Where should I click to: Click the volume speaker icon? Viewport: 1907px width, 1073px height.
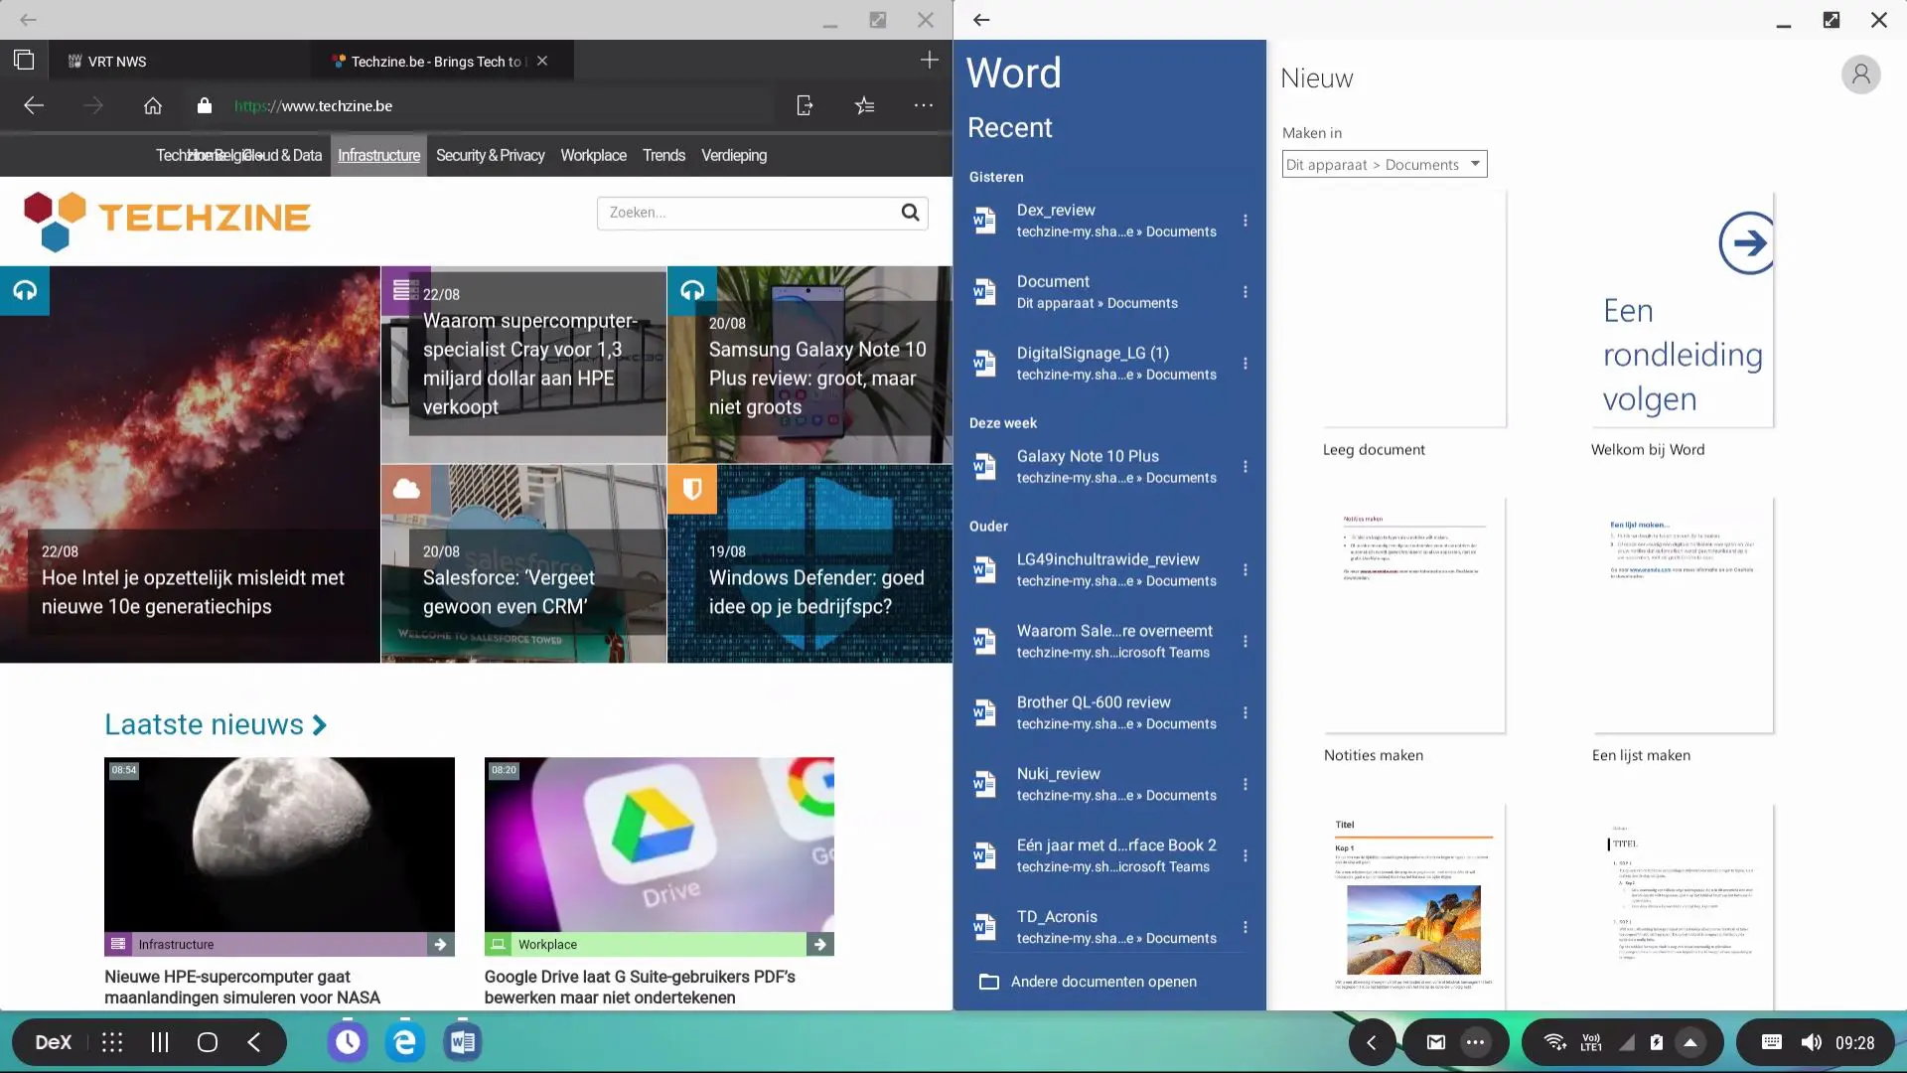[x=1812, y=1042]
